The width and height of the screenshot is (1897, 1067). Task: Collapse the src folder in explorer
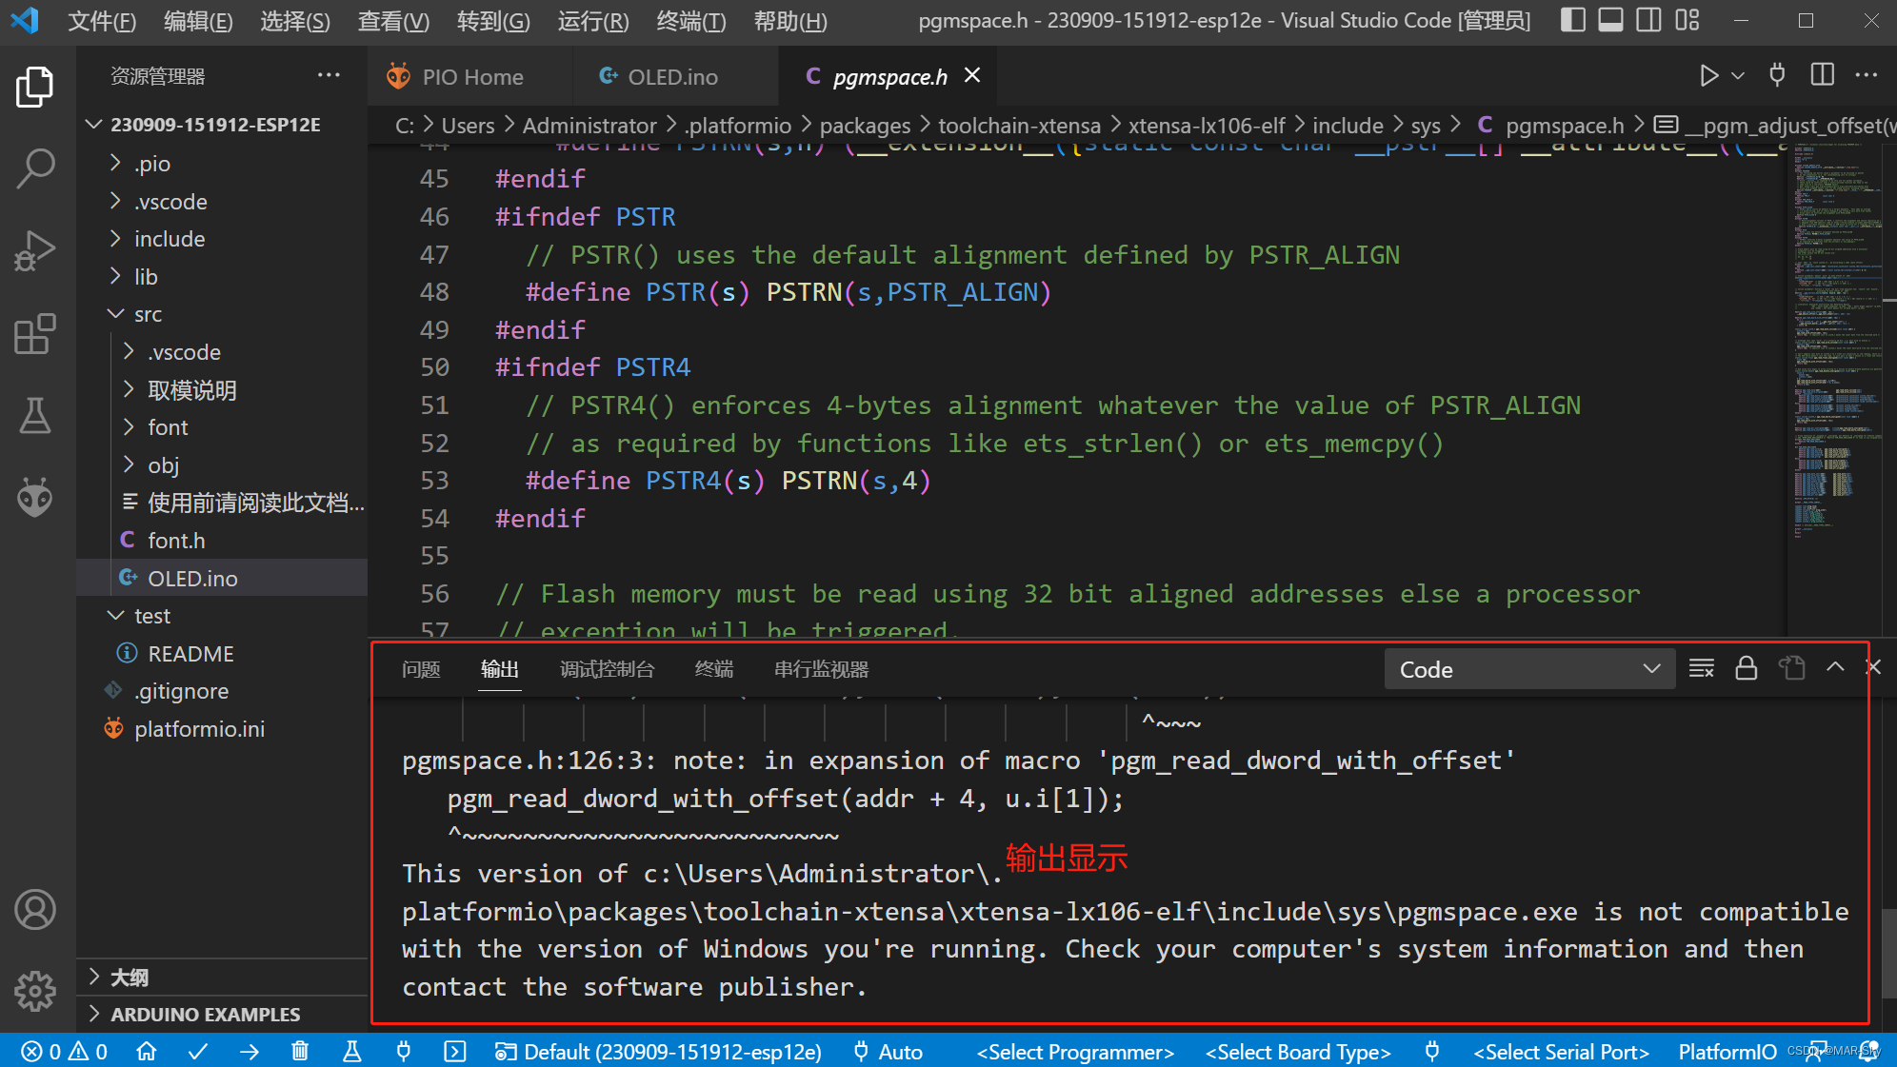coord(148,314)
